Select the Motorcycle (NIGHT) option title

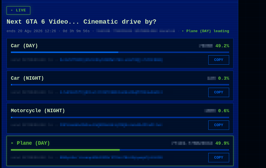tap(38, 111)
